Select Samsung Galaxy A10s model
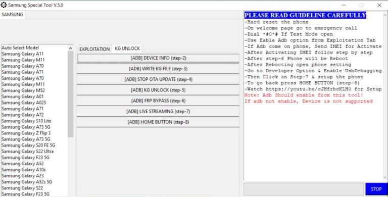 24,170
